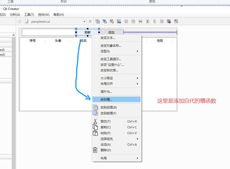Apply vertical splitter layout icon

click(147, 21)
